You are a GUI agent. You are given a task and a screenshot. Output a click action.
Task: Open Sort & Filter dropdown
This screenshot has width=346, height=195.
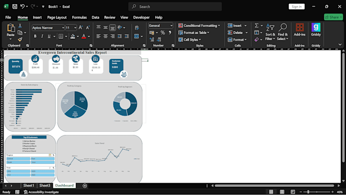pyautogui.click(x=270, y=32)
